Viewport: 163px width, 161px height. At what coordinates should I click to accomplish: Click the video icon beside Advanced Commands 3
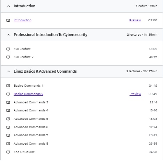[x=8, y=102]
